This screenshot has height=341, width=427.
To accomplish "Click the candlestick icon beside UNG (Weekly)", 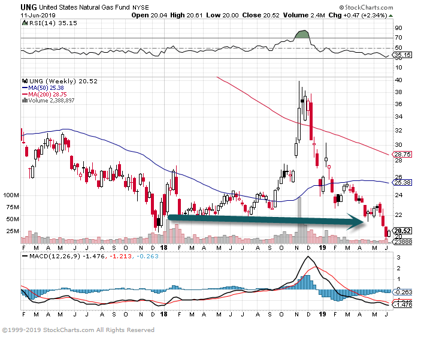I will tap(25, 81).
